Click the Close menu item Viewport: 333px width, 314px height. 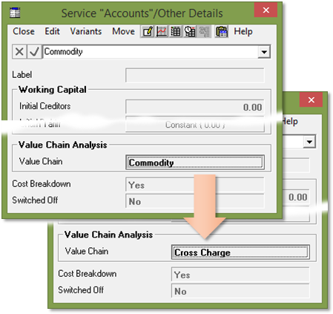24,31
